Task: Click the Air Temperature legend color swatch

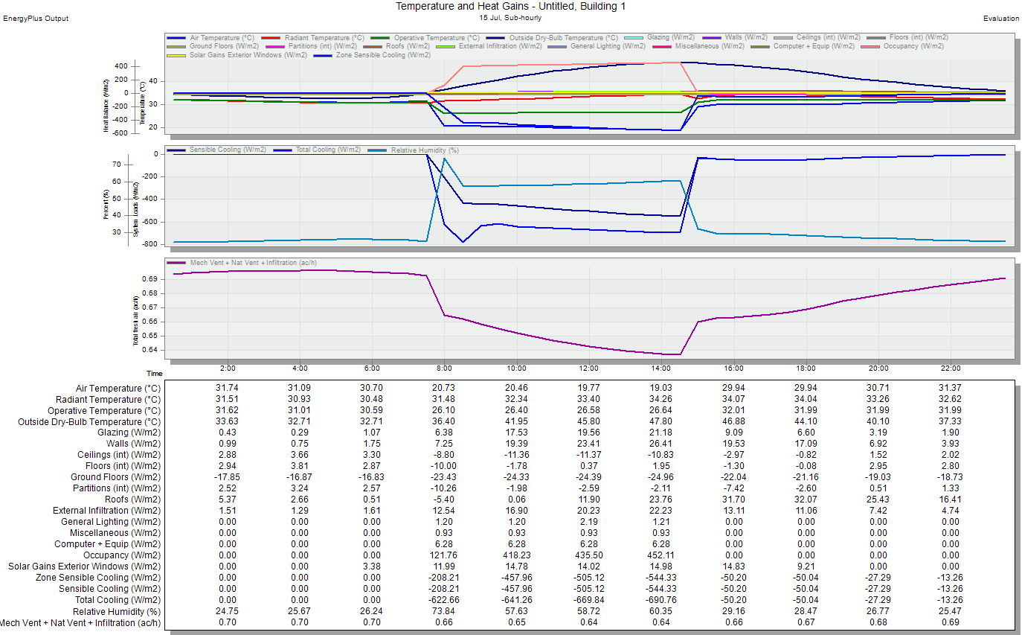Action: click(x=177, y=37)
